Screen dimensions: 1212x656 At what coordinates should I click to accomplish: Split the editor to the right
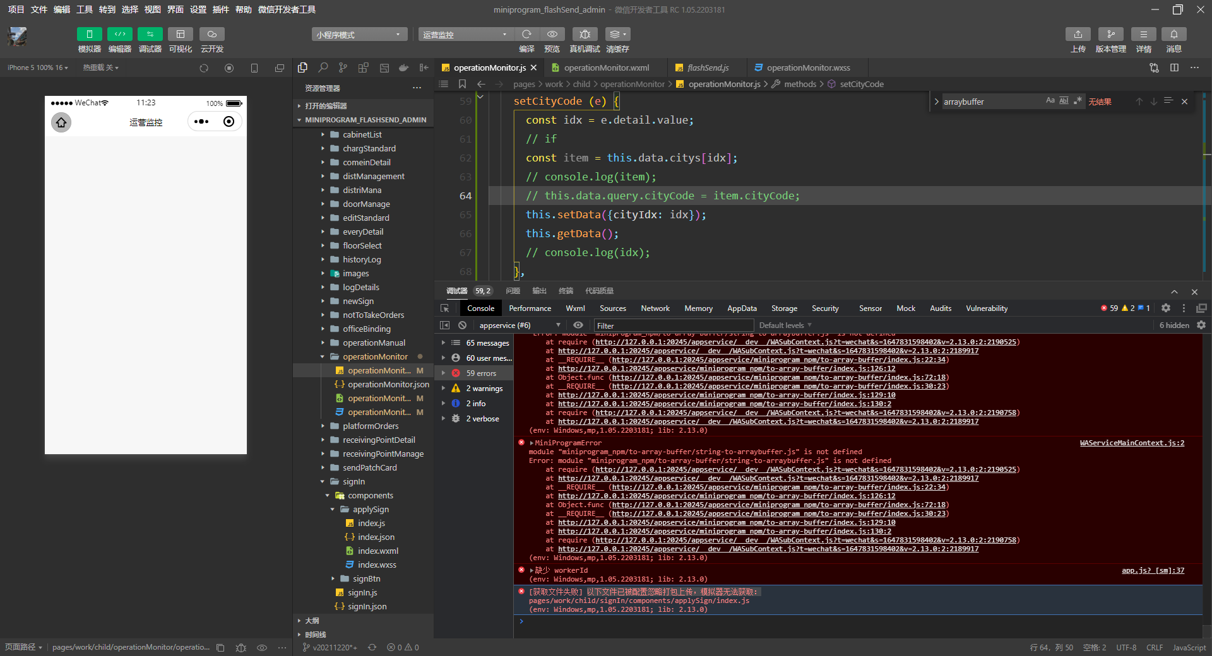coord(1174,67)
